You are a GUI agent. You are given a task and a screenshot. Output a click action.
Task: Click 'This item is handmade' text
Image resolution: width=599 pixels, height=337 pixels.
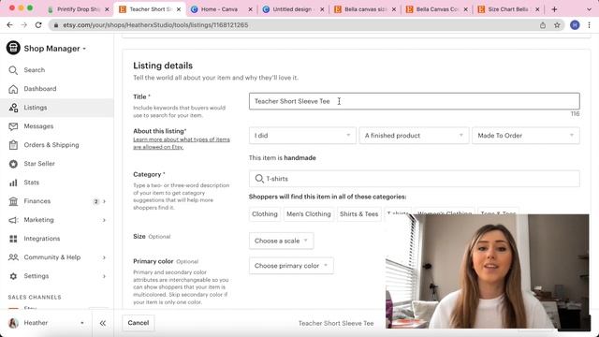click(283, 158)
